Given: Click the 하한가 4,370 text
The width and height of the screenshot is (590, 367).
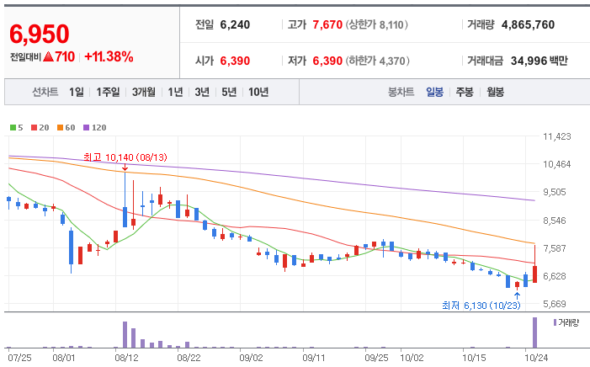Looking at the screenshot, I should point(377,61).
